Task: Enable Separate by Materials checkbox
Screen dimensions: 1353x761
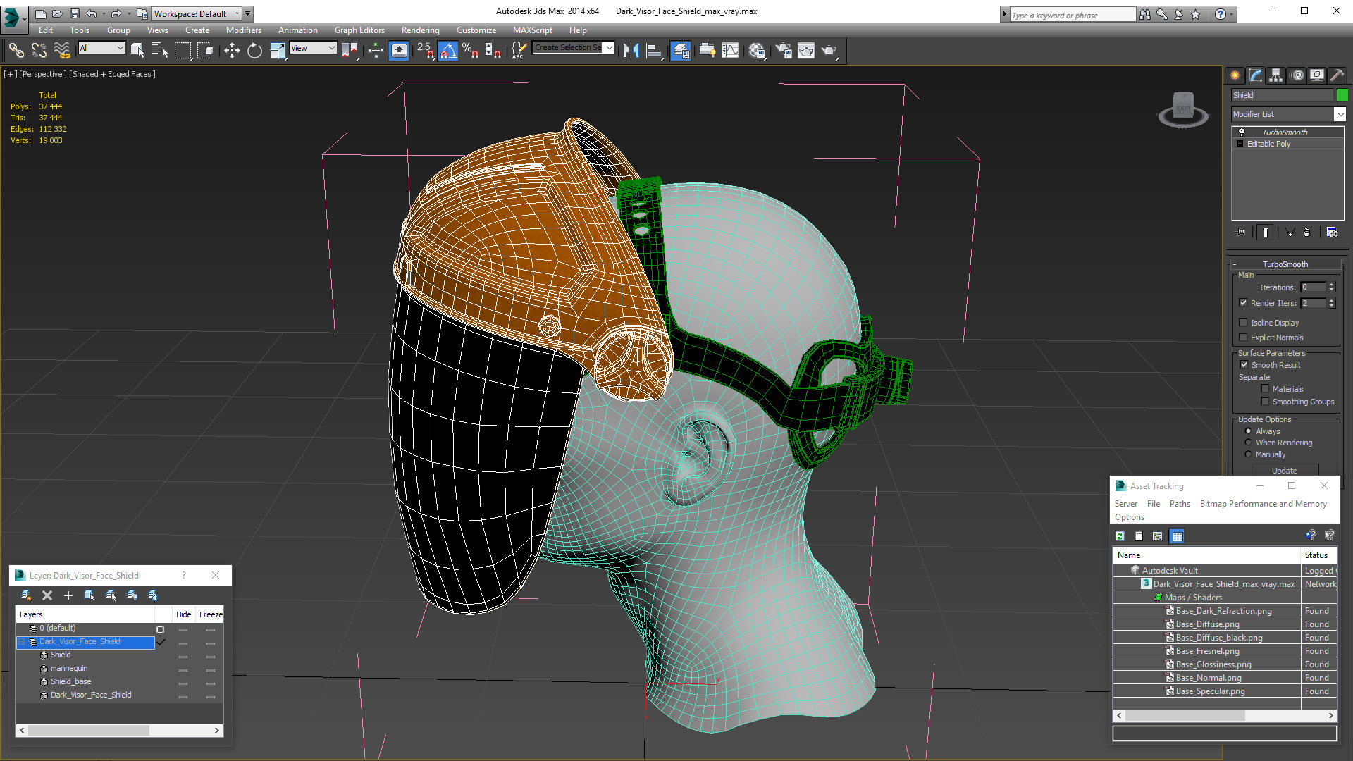Action: pyautogui.click(x=1266, y=389)
